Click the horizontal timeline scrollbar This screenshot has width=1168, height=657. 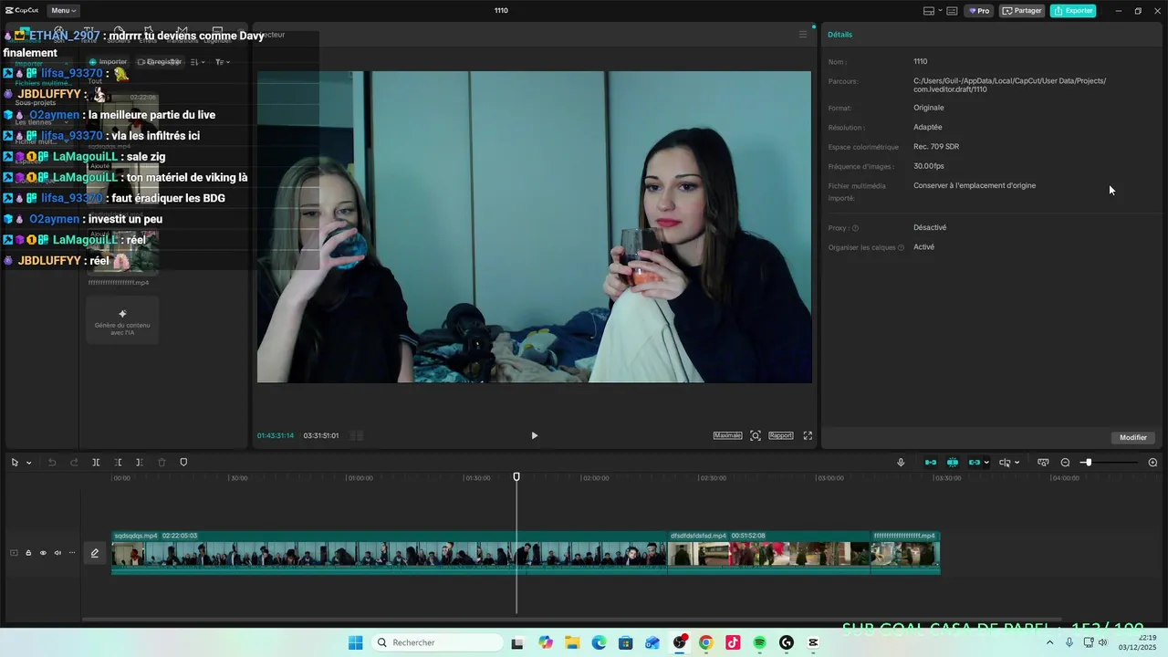571,620
